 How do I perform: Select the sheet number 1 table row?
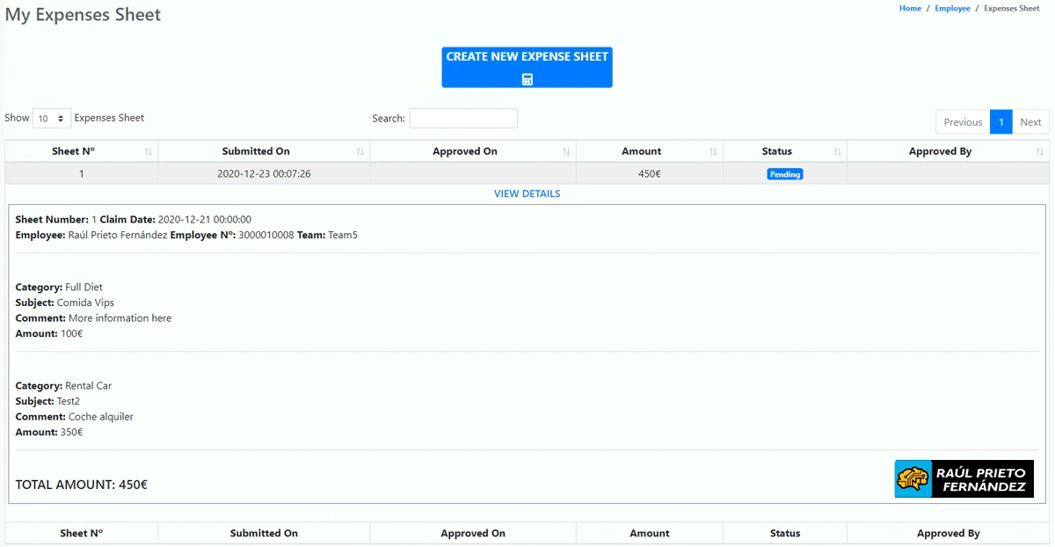pos(82,174)
